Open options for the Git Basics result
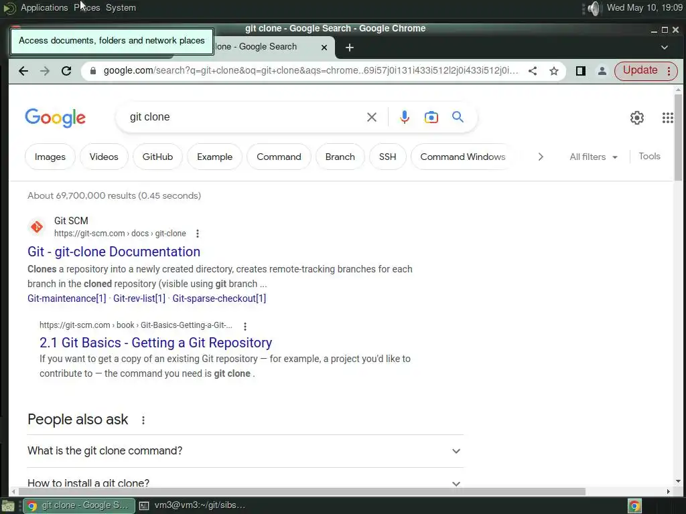686x514 pixels. (x=245, y=326)
